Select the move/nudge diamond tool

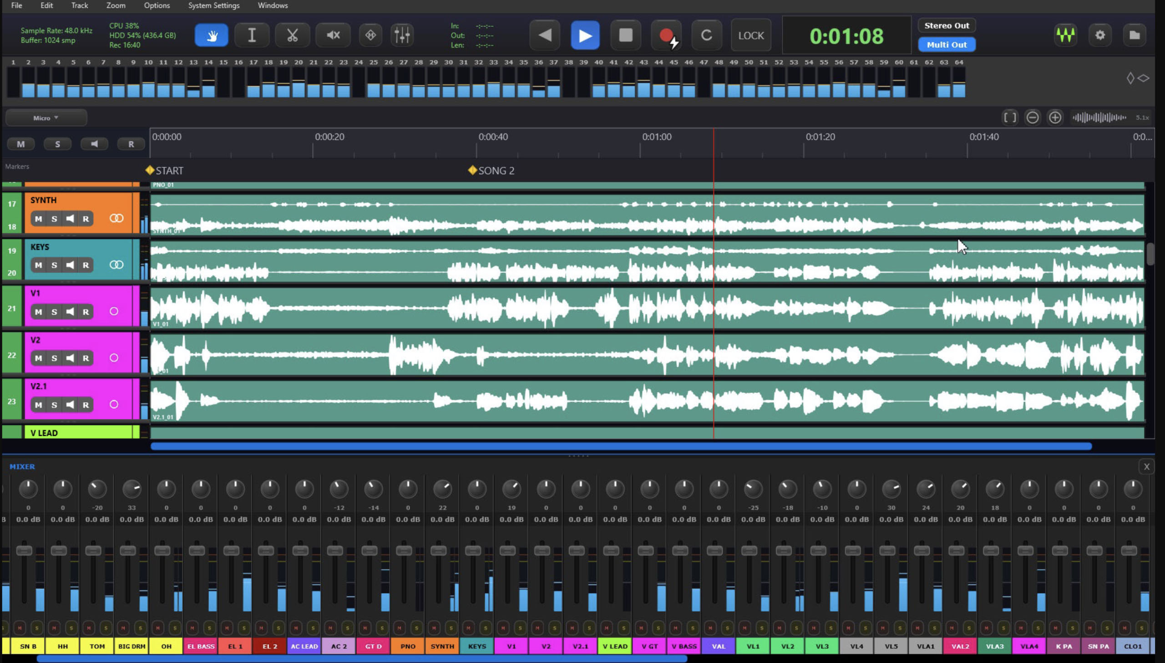pyautogui.click(x=370, y=35)
